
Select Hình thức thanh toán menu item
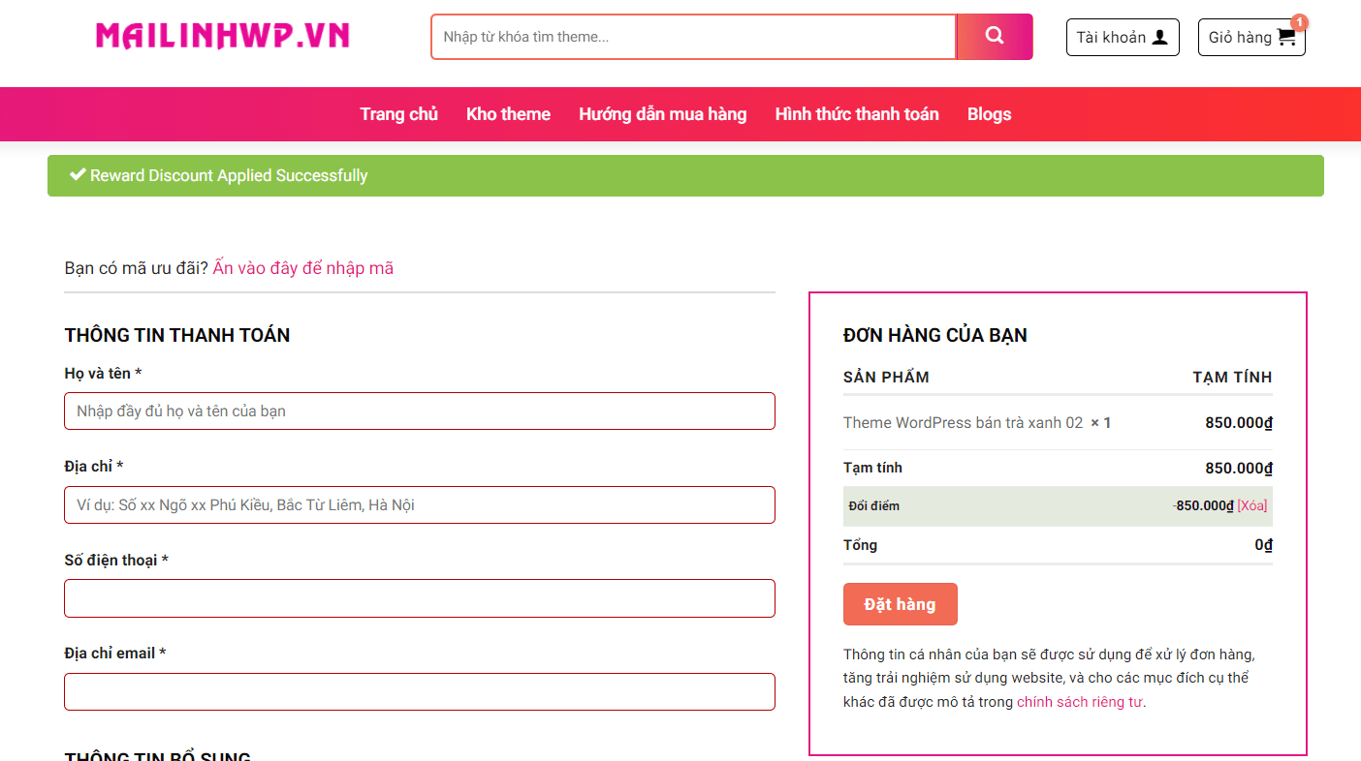(x=857, y=114)
